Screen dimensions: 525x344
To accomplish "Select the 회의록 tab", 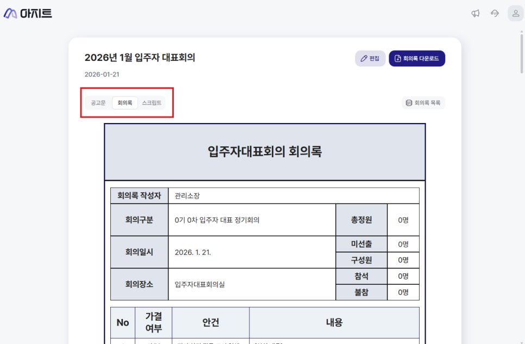I will point(125,102).
